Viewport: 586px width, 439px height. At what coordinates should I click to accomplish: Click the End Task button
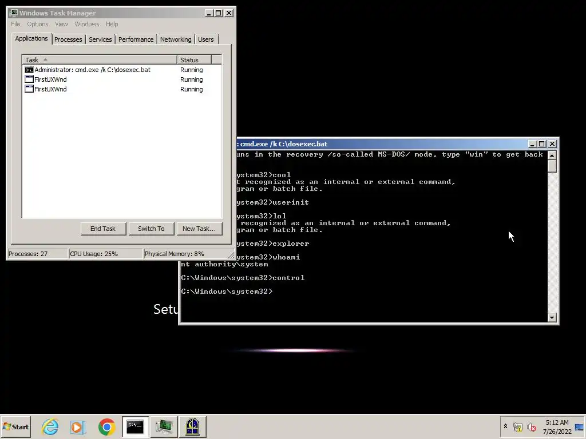click(103, 229)
